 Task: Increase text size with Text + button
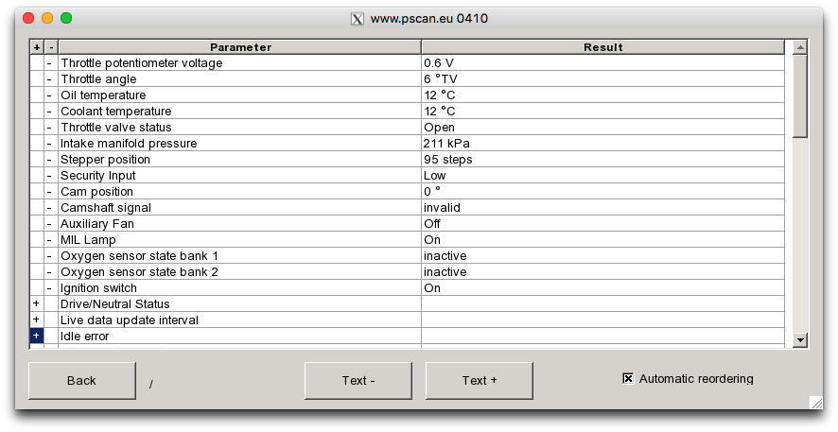(x=480, y=381)
